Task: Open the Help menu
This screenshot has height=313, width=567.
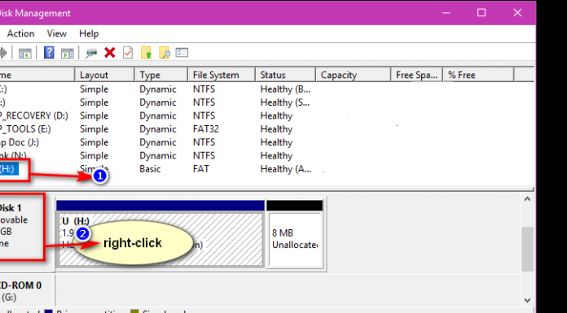Action: pyautogui.click(x=89, y=33)
